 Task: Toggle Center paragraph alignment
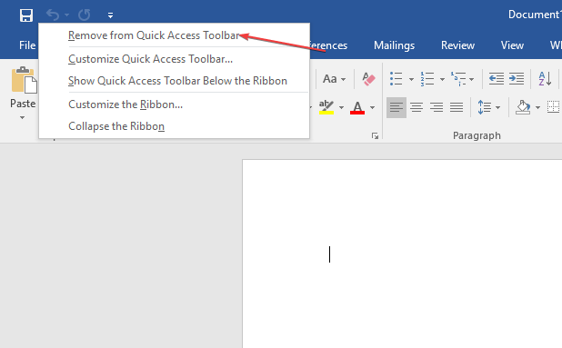(x=416, y=107)
